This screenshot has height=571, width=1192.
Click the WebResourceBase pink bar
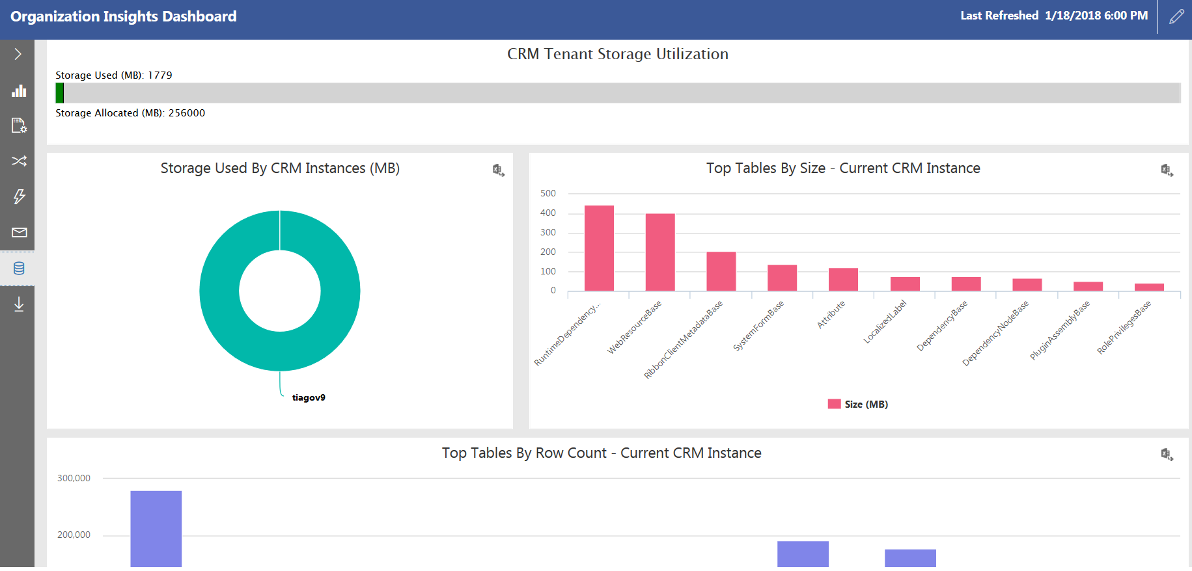[x=660, y=252]
